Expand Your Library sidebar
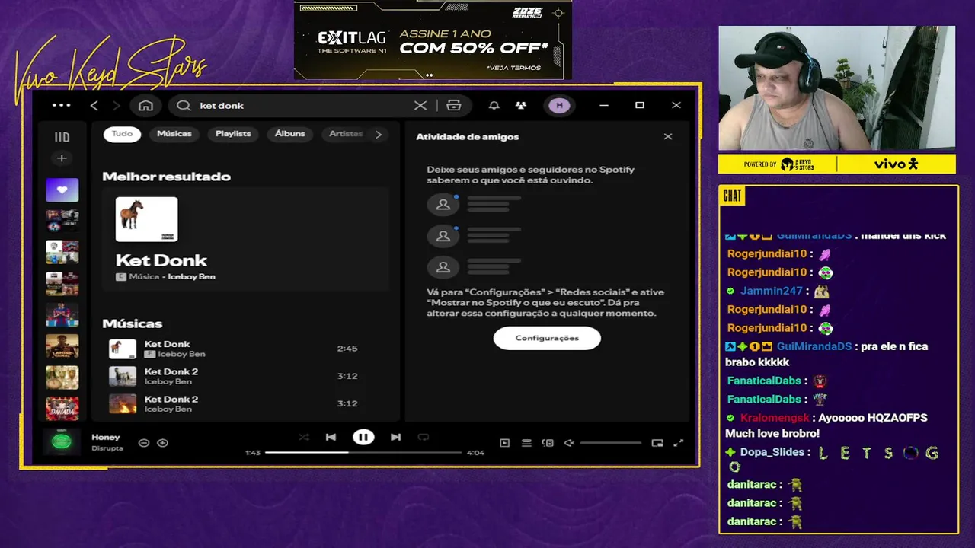 pyautogui.click(x=62, y=137)
